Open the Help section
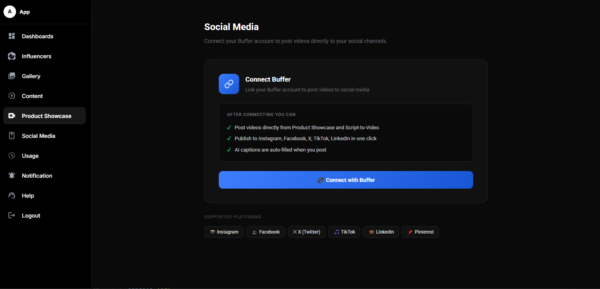 44,196
